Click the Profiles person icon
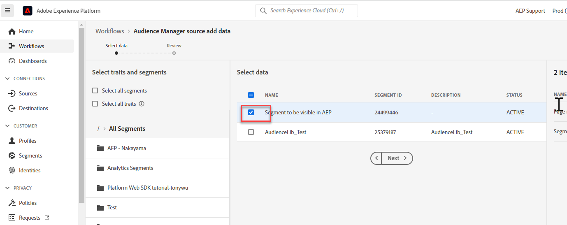 tap(12, 141)
